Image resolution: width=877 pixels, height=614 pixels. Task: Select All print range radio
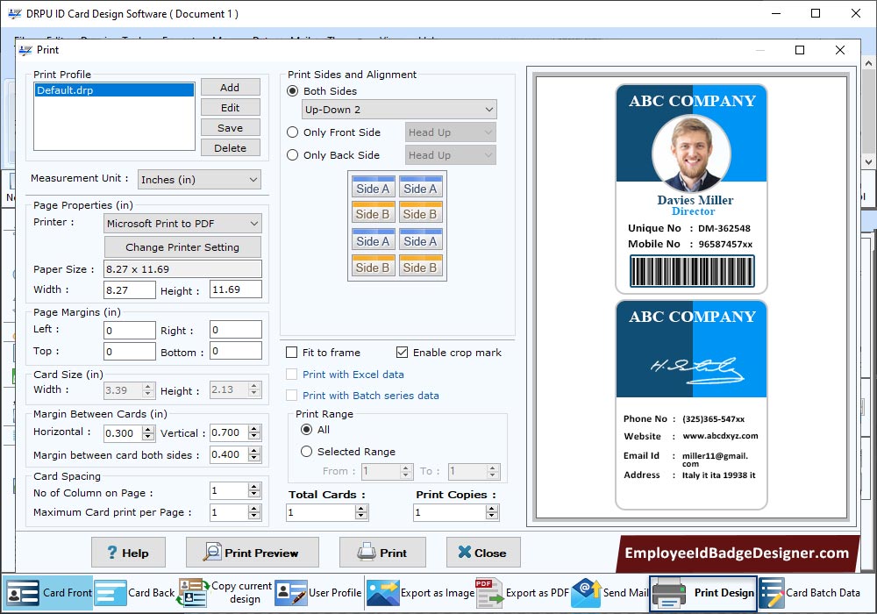(x=306, y=430)
